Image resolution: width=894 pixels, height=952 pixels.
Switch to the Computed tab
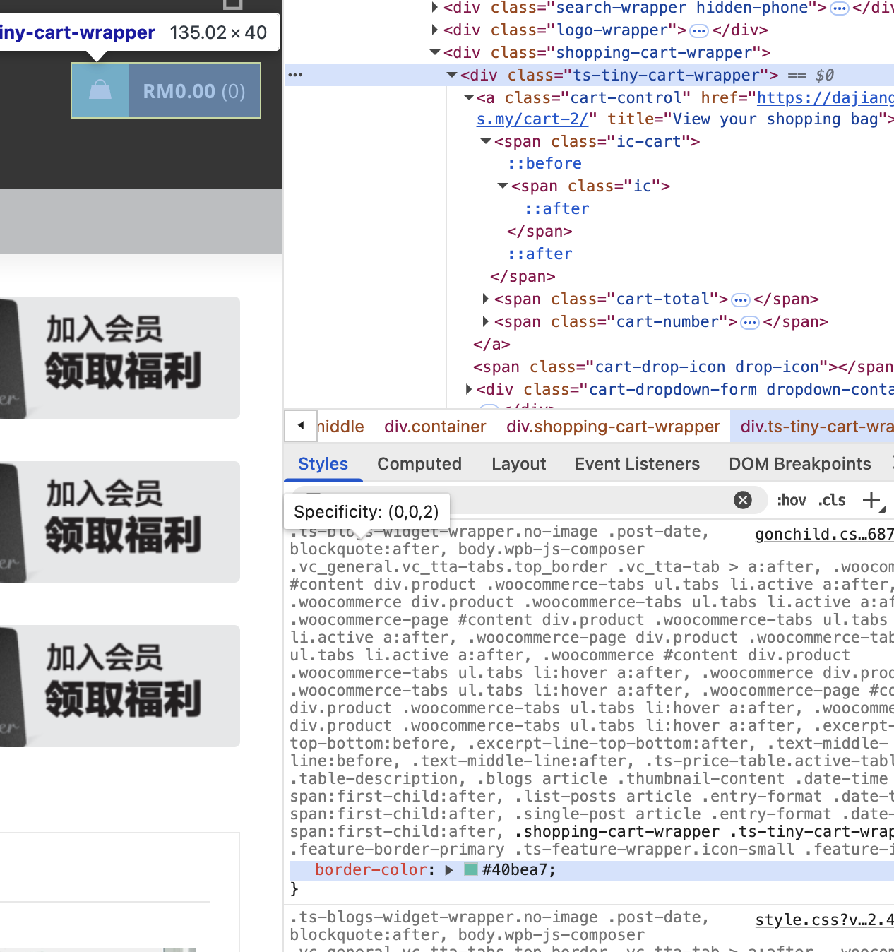click(x=419, y=464)
